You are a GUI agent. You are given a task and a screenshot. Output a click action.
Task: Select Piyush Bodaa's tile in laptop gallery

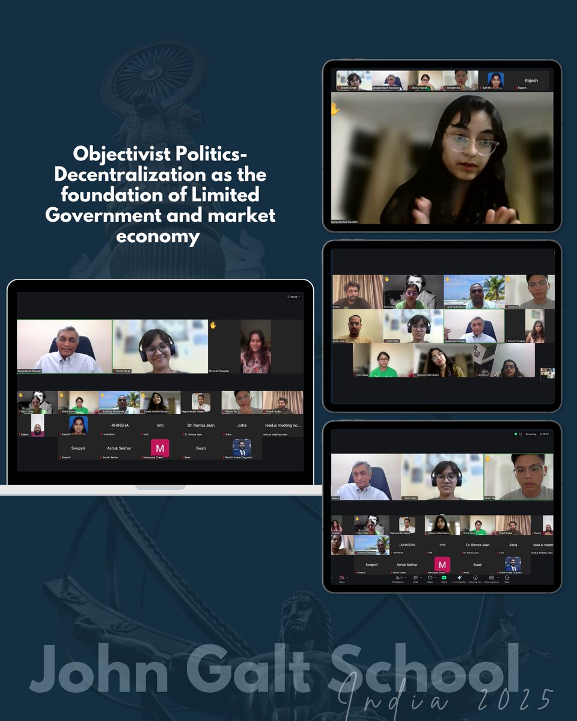282,403
